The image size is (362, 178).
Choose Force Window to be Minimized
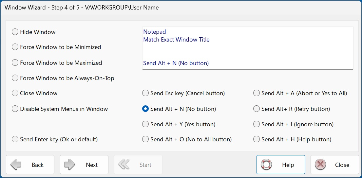click(x=57, y=47)
